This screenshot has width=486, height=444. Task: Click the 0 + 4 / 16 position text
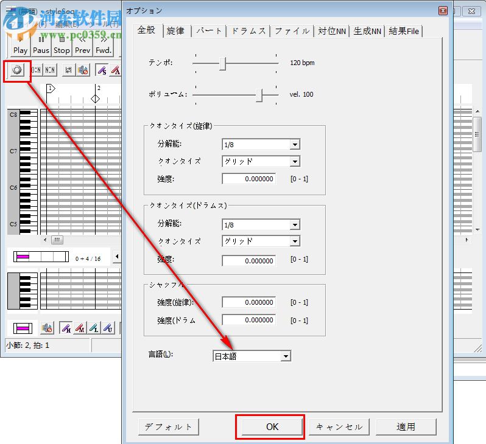click(x=88, y=259)
